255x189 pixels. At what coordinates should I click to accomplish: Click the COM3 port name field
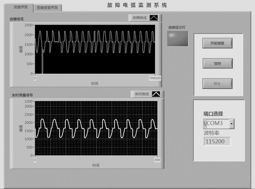click(x=217, y=124)
